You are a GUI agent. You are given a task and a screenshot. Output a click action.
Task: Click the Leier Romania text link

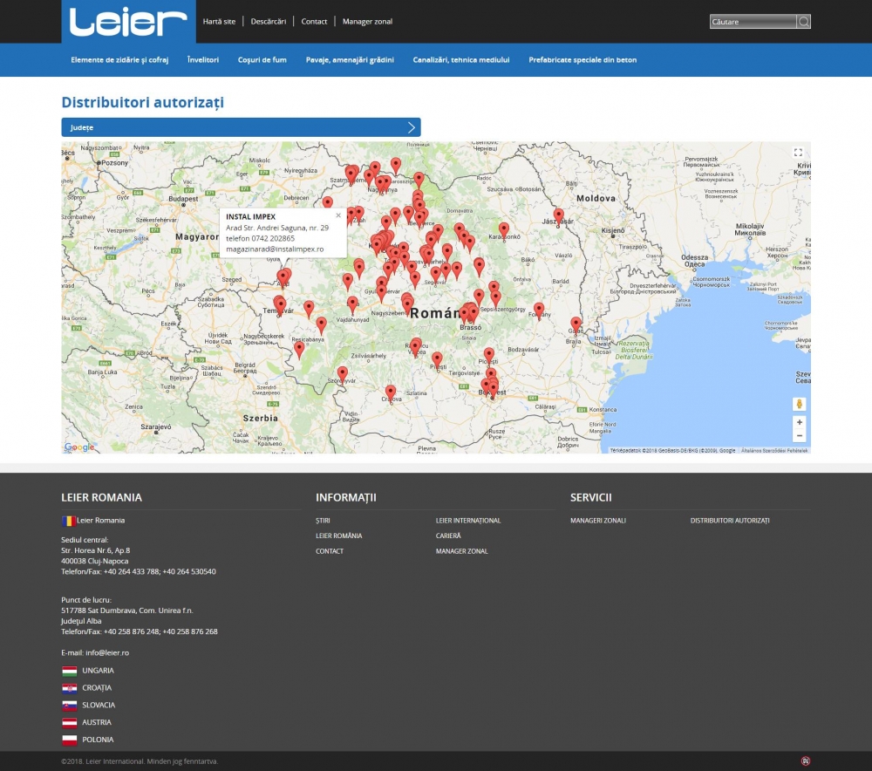[100, 521]
